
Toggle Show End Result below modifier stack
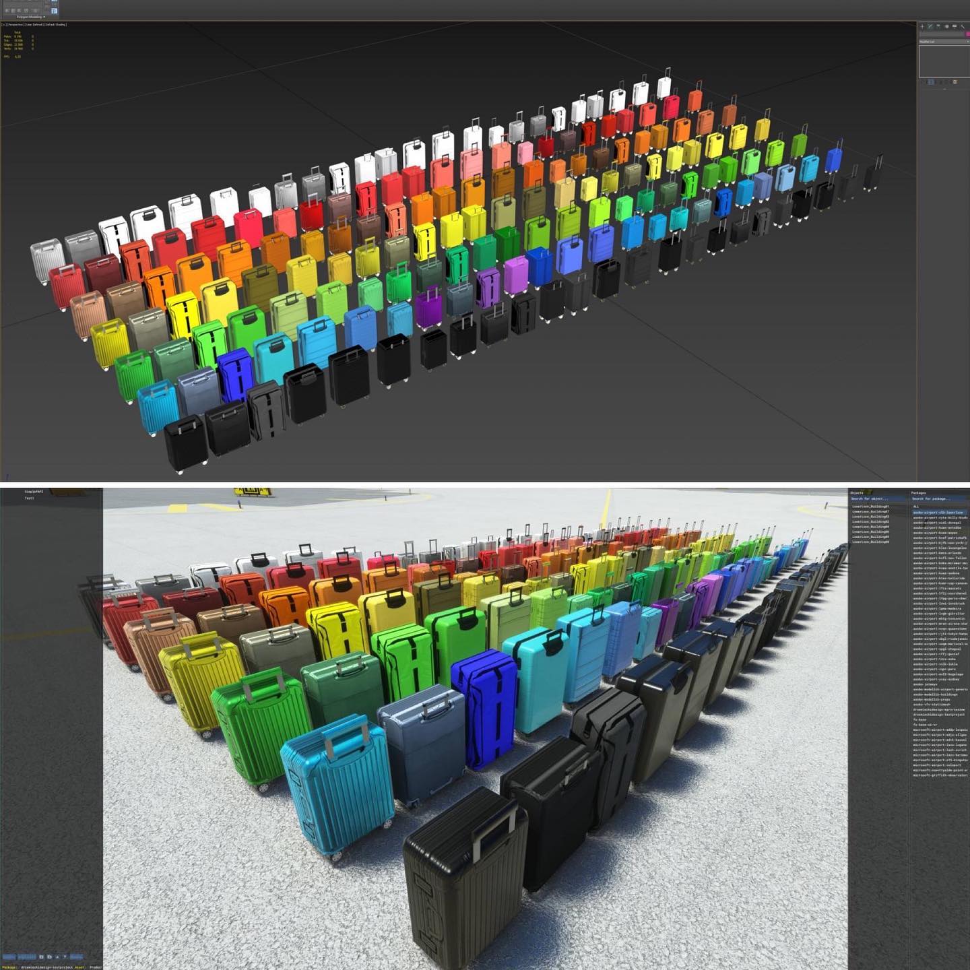(x=932, y=82)
